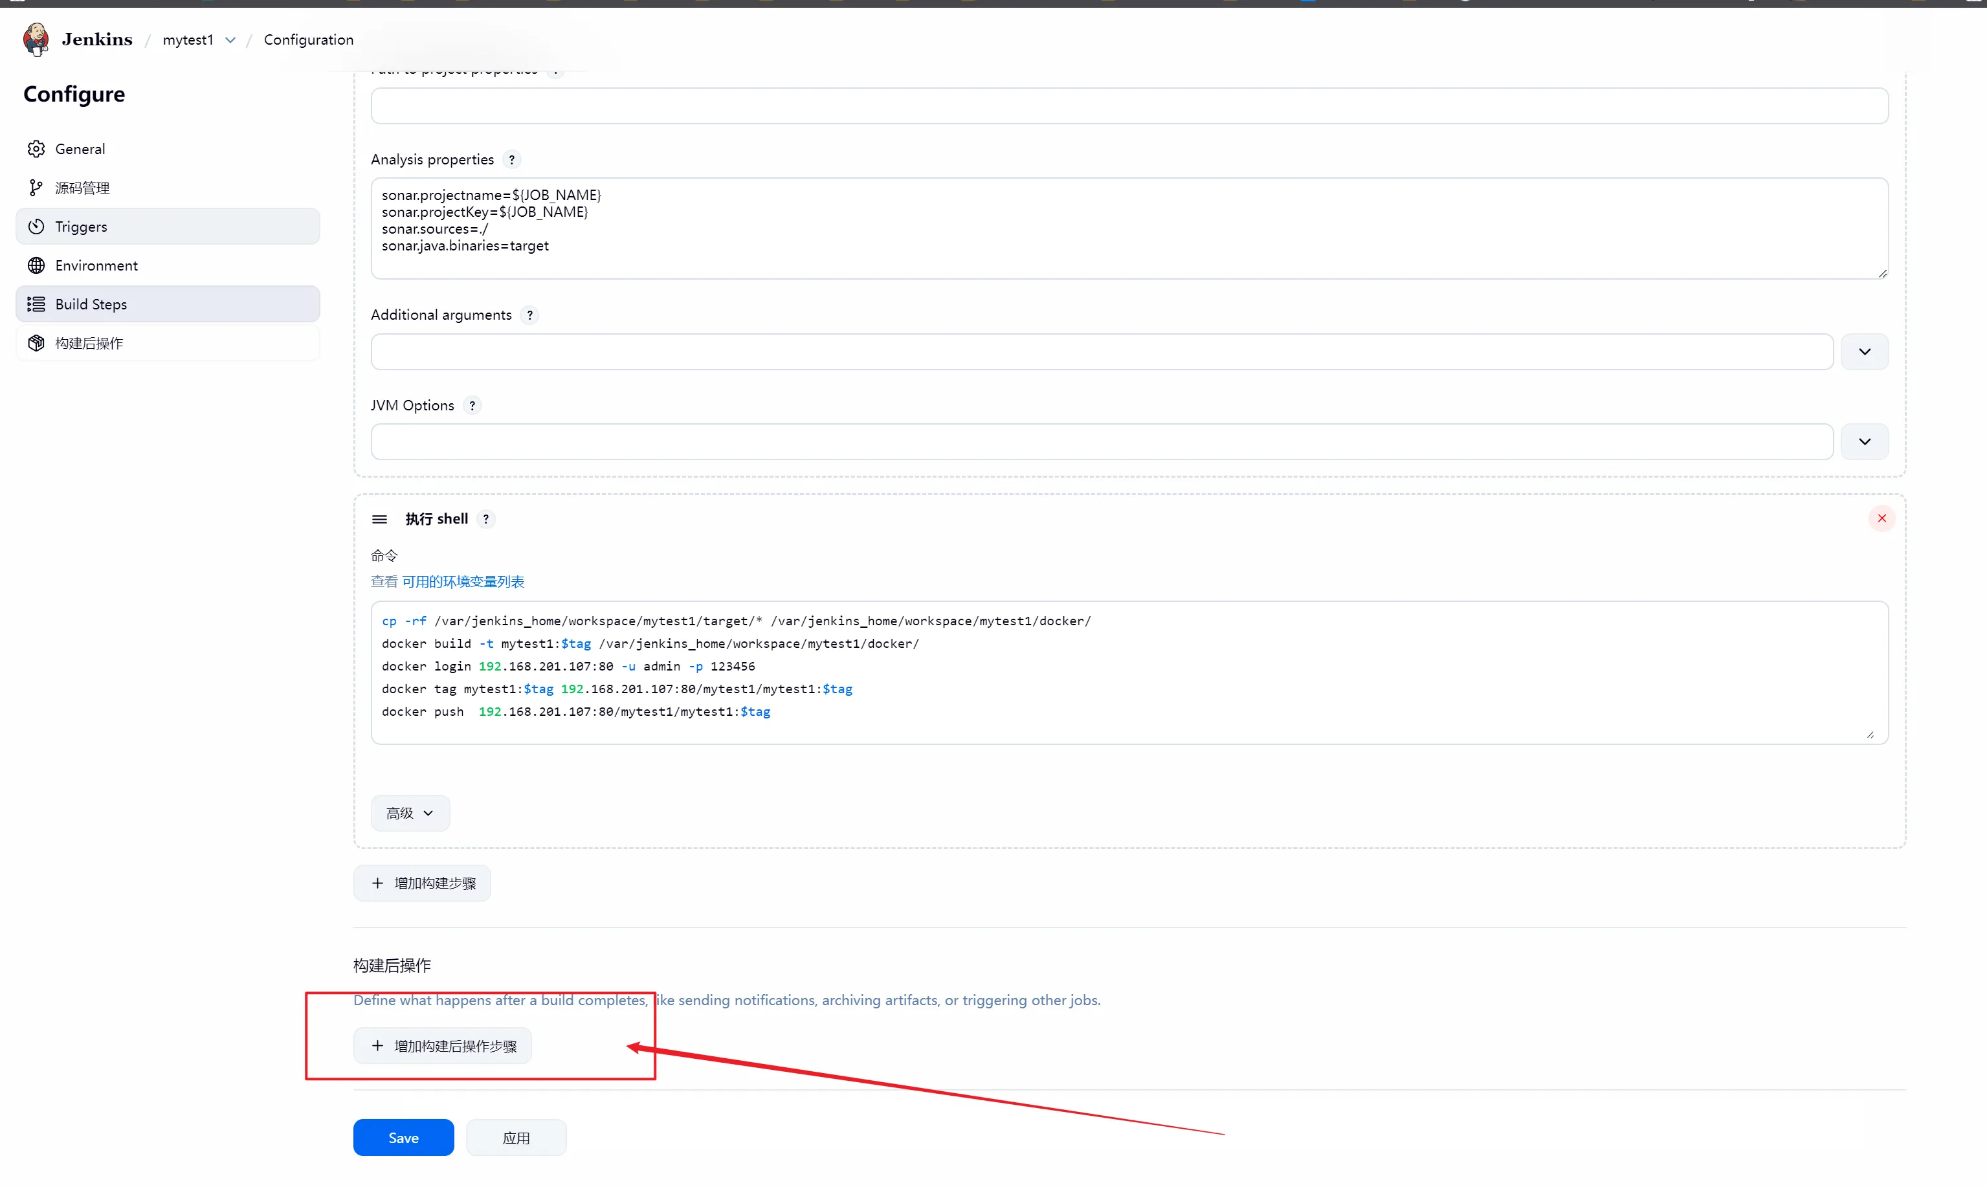The image size is (1987, 1187).
Task: Click the drag handle icon beside 执行 shell
Action: click(380, 519)
